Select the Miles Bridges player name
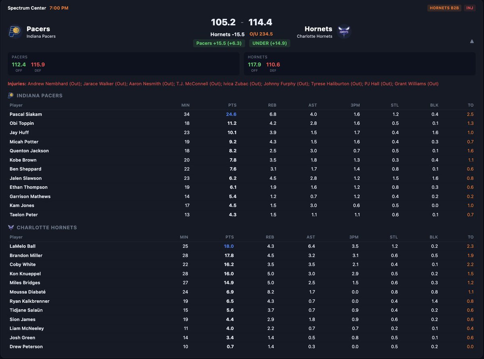The height and width of the screenshot is (359, 484). (25, 283)
